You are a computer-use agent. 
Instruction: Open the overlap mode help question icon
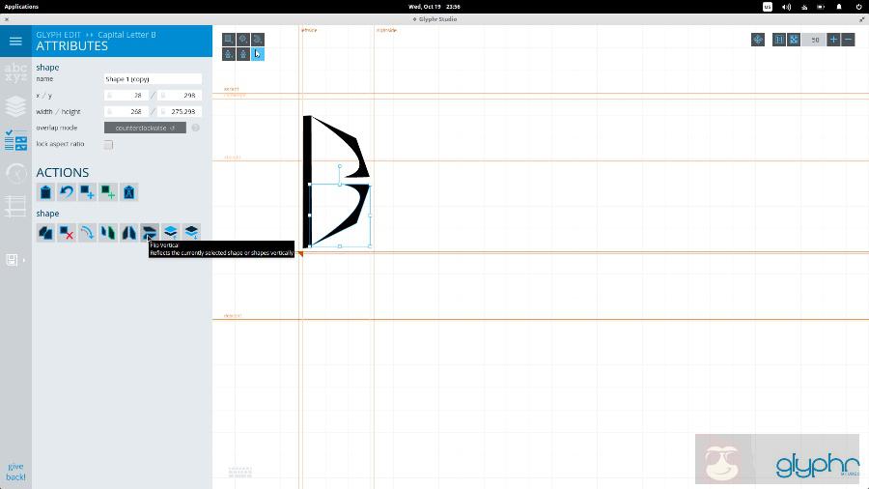195,129
